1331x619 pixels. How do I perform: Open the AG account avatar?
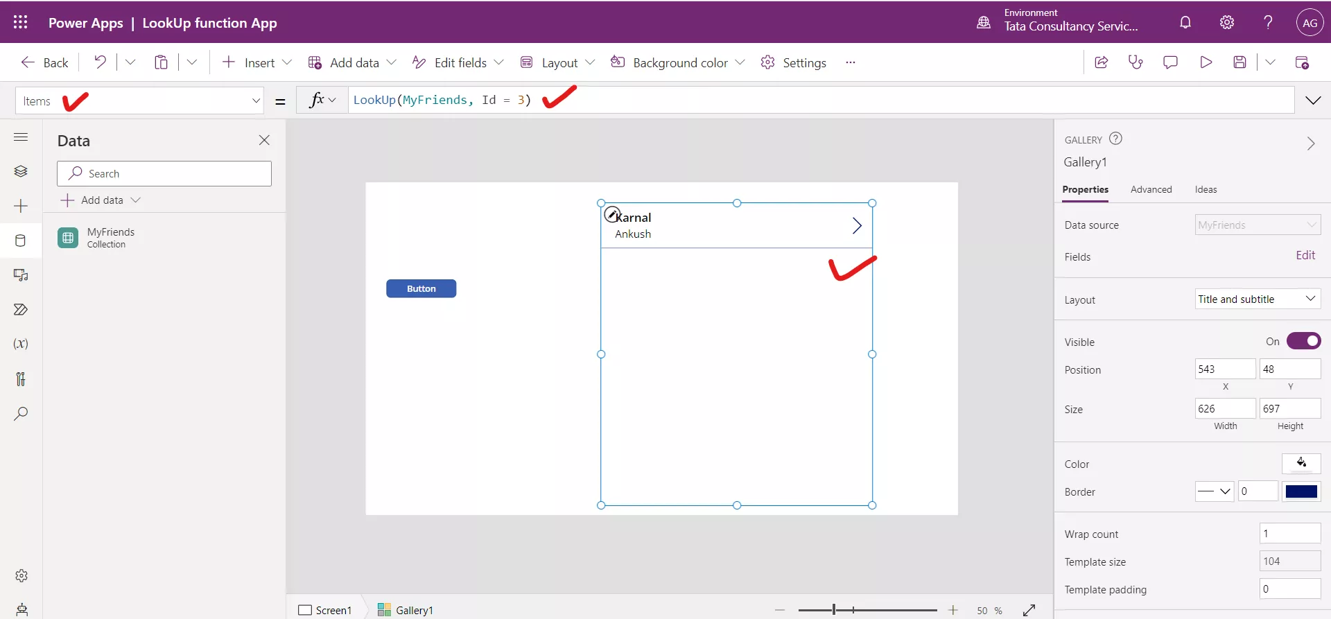coord(1310,22)
